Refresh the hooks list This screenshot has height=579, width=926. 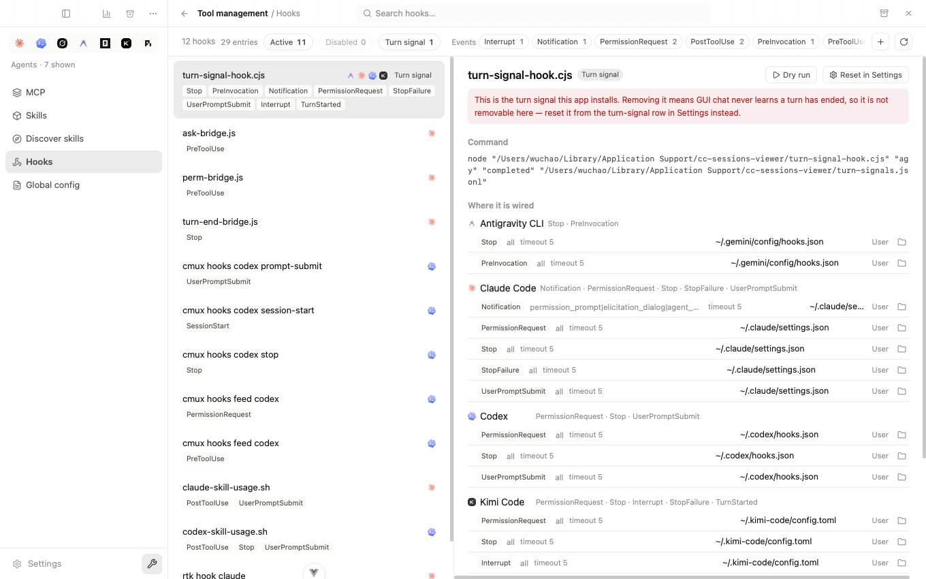(904, 42)
